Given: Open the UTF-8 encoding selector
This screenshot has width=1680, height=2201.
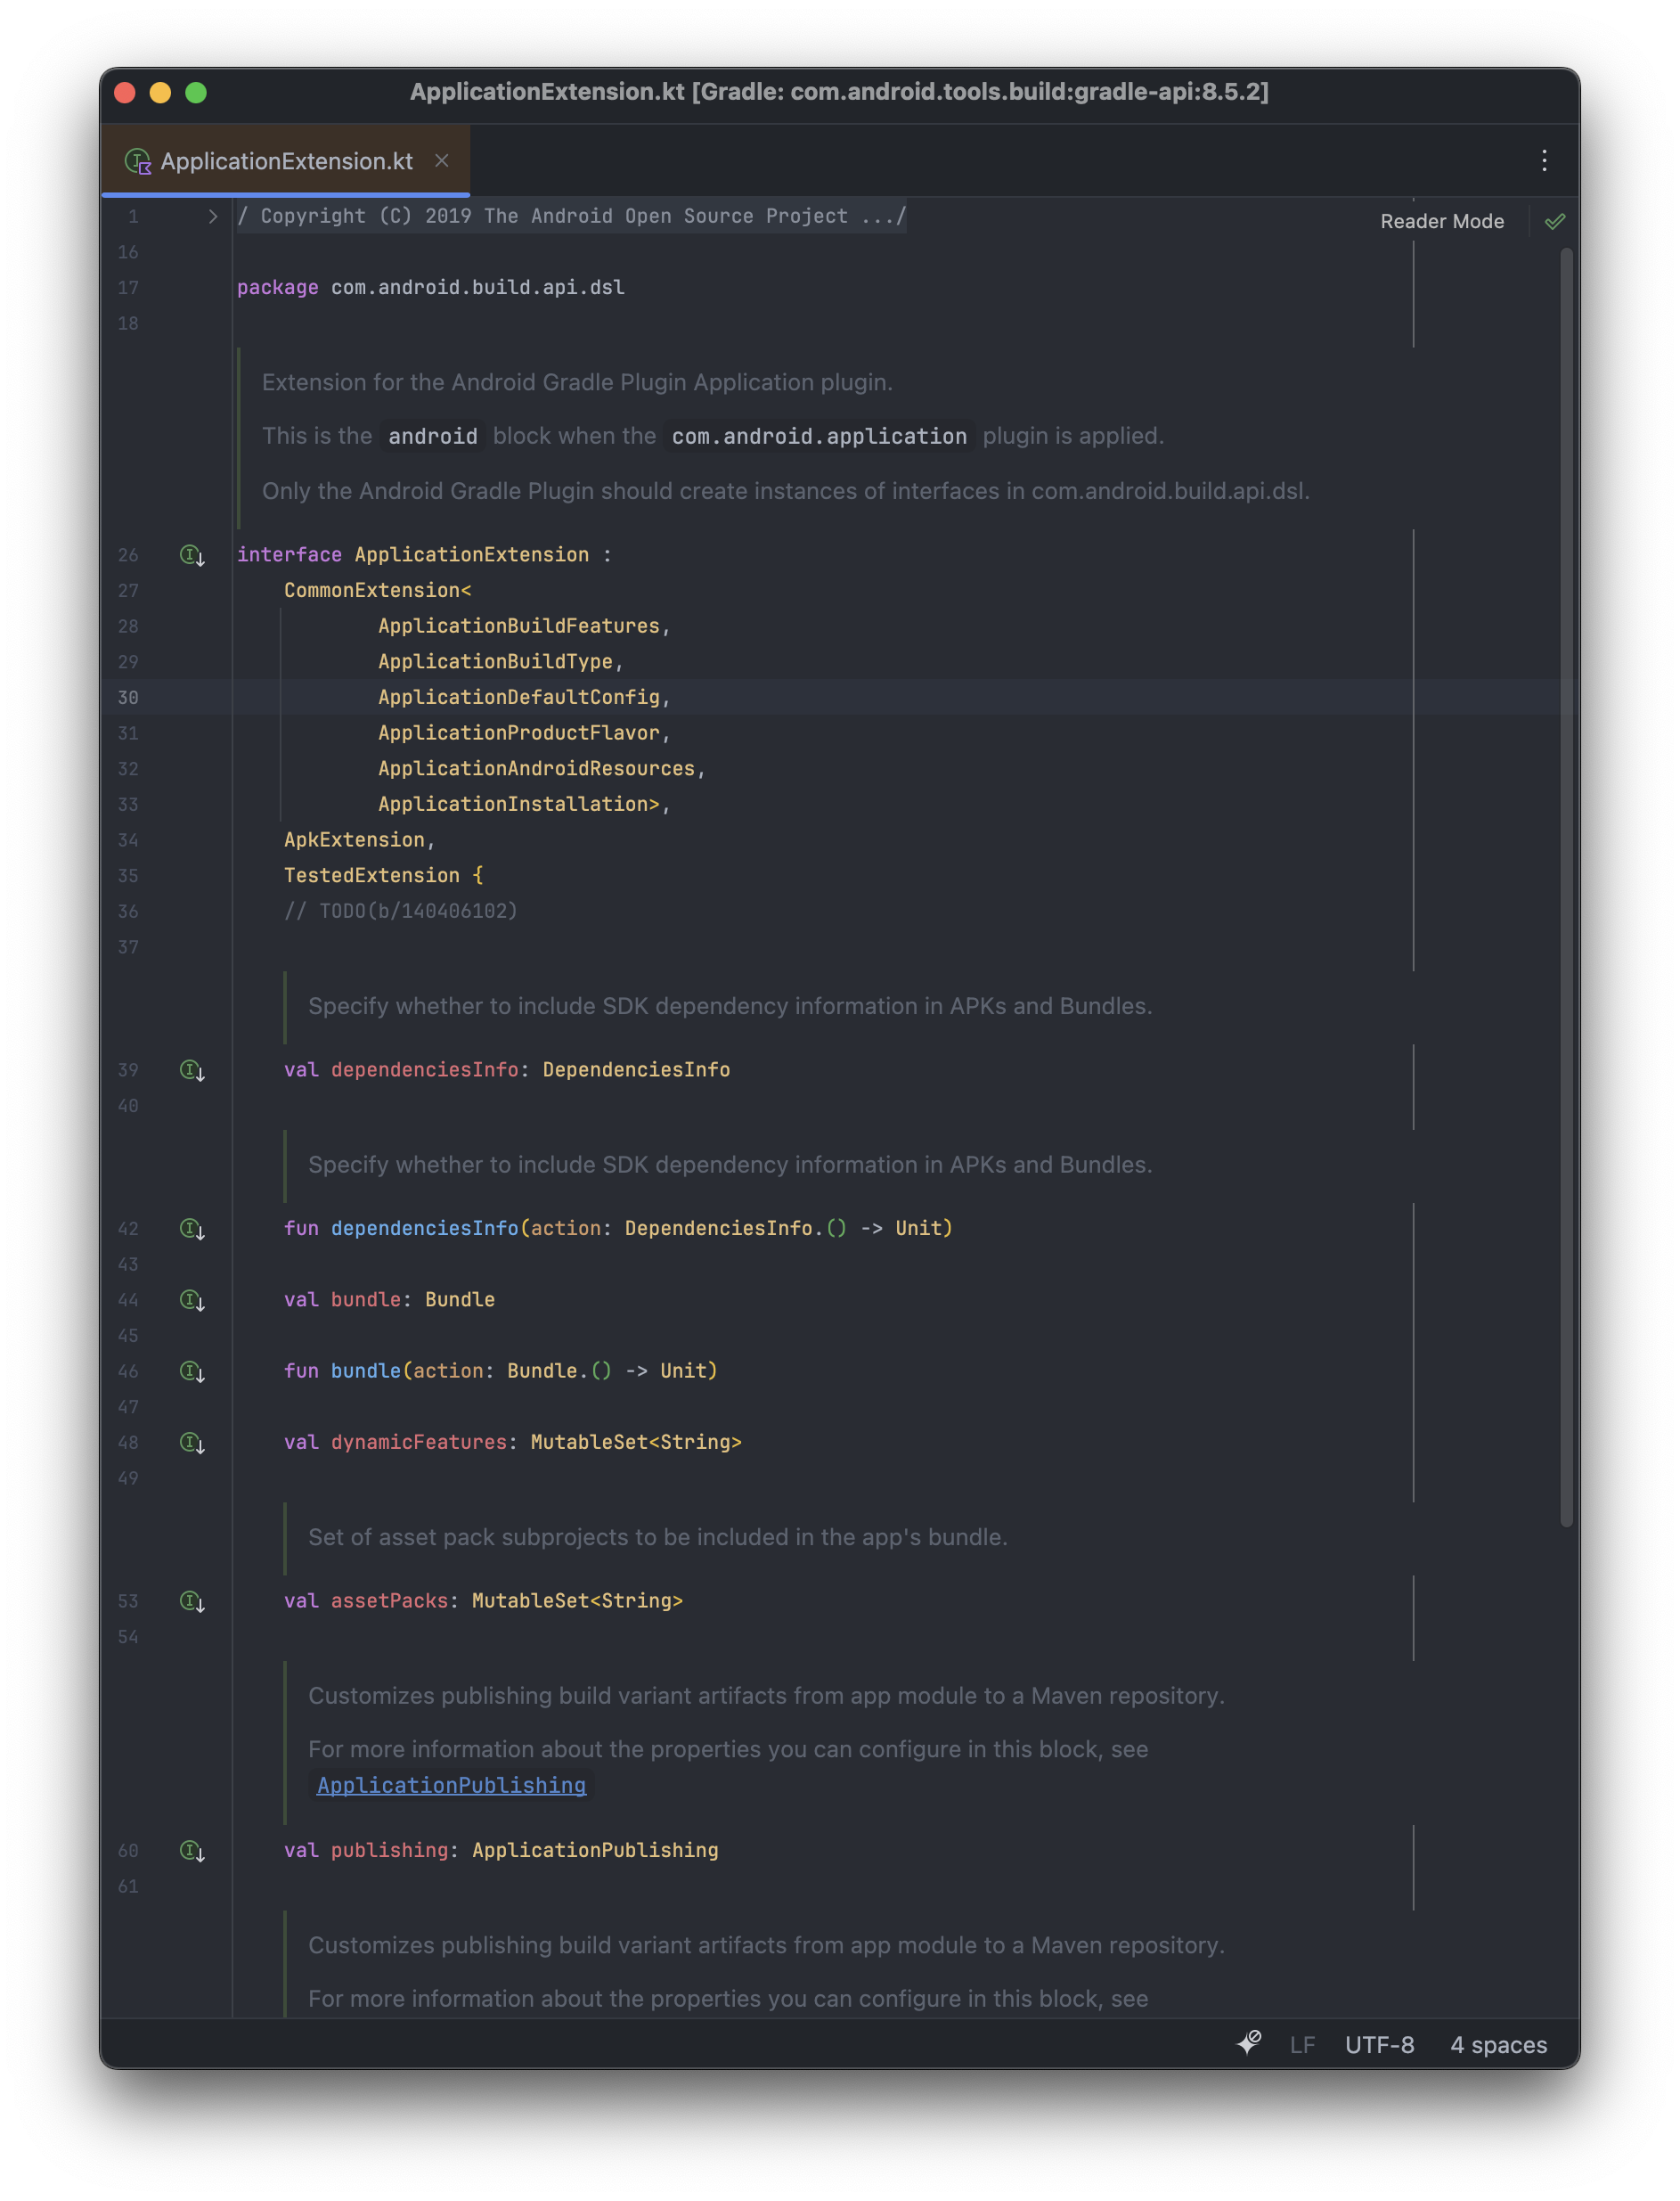Looking at the screenshot, I should click(x=1379, y=2044).
